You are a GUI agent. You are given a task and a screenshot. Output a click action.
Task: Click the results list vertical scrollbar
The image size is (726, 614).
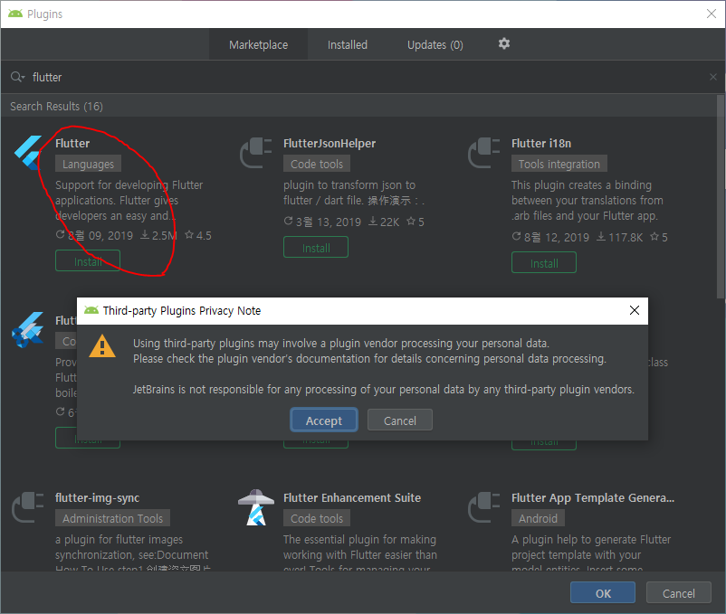[x=721, y=197]
